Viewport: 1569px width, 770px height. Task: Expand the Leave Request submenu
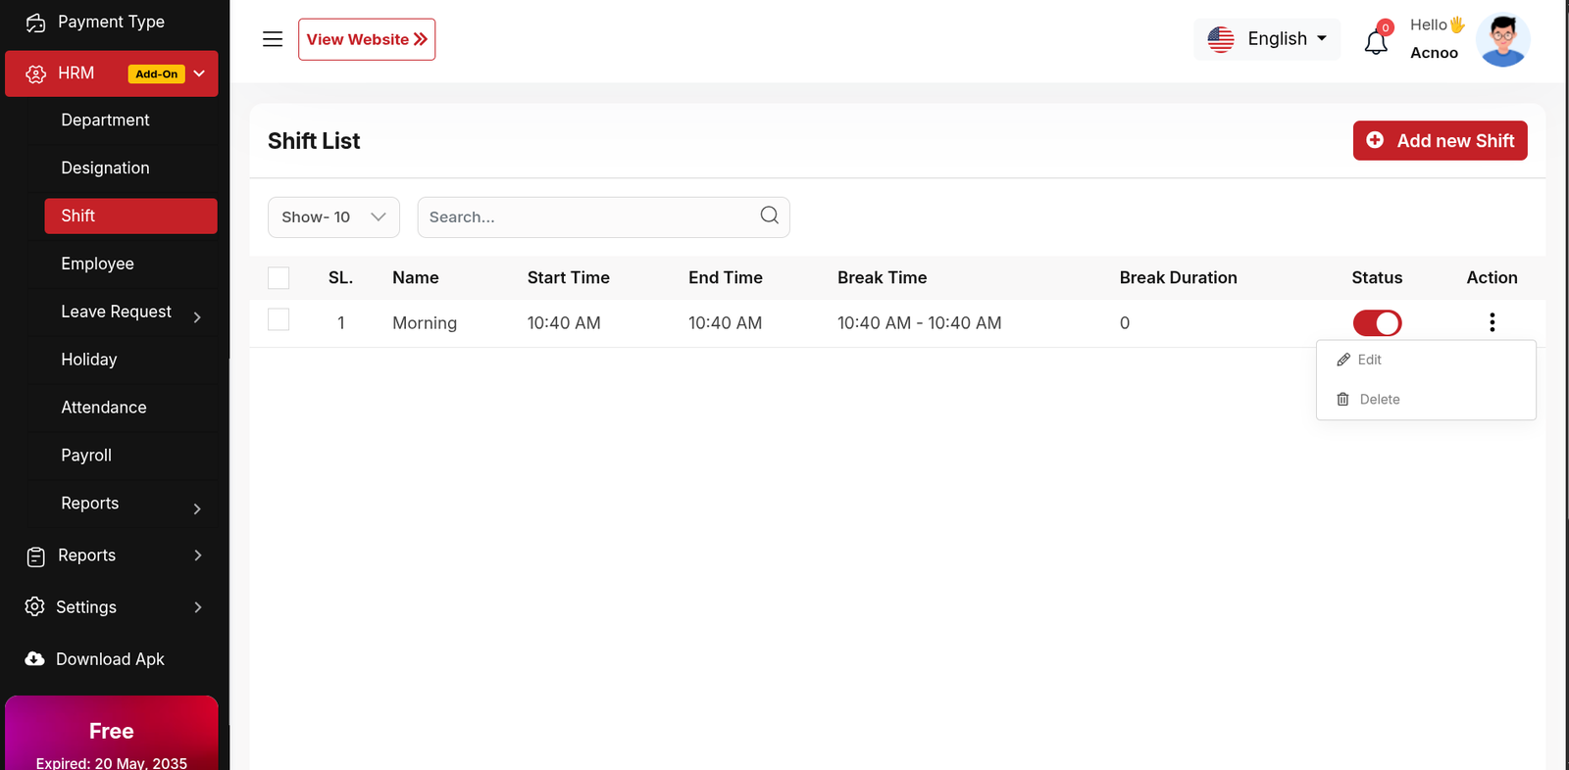click(x=197, y=316)
